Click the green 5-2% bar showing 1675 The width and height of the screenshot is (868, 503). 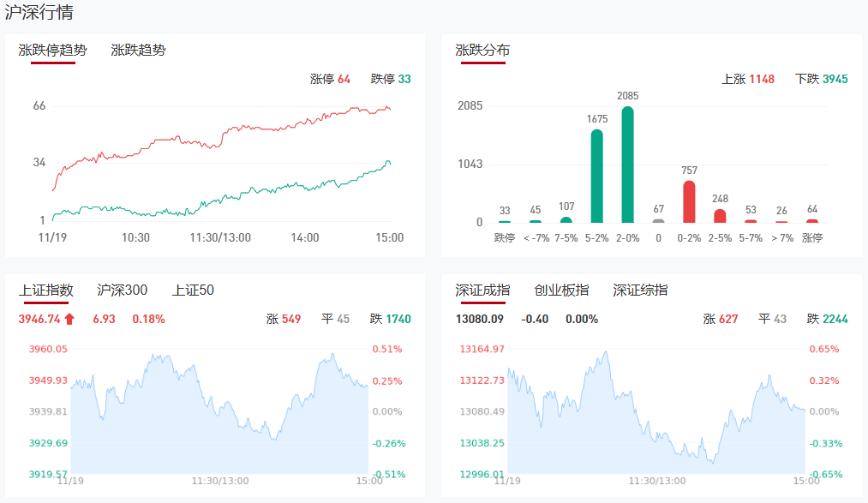pyautogui.click(x=596, y=176)
